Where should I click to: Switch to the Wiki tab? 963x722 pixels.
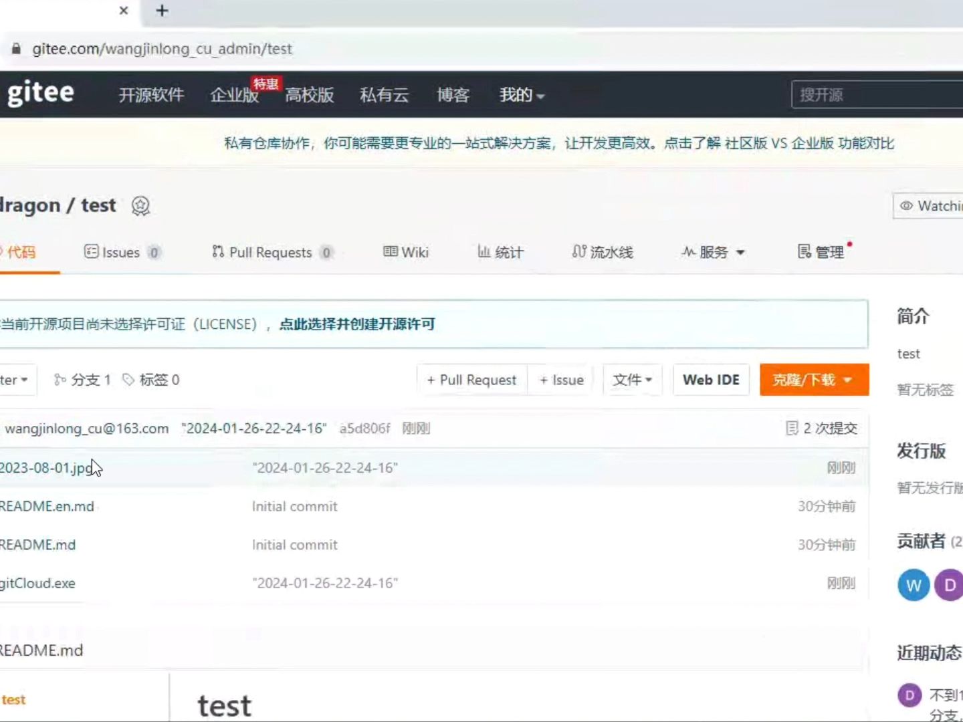pyautogui.click(x=405, y=252)
